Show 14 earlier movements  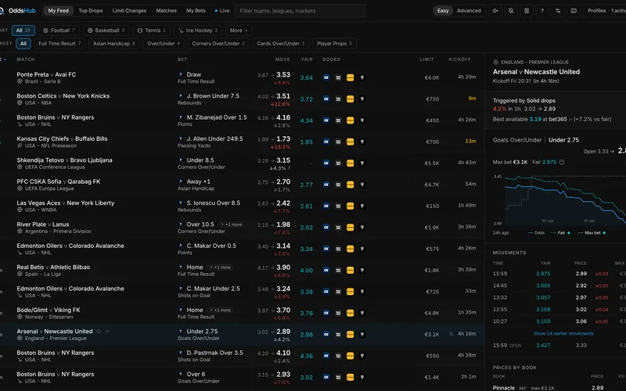coord(563,333)
